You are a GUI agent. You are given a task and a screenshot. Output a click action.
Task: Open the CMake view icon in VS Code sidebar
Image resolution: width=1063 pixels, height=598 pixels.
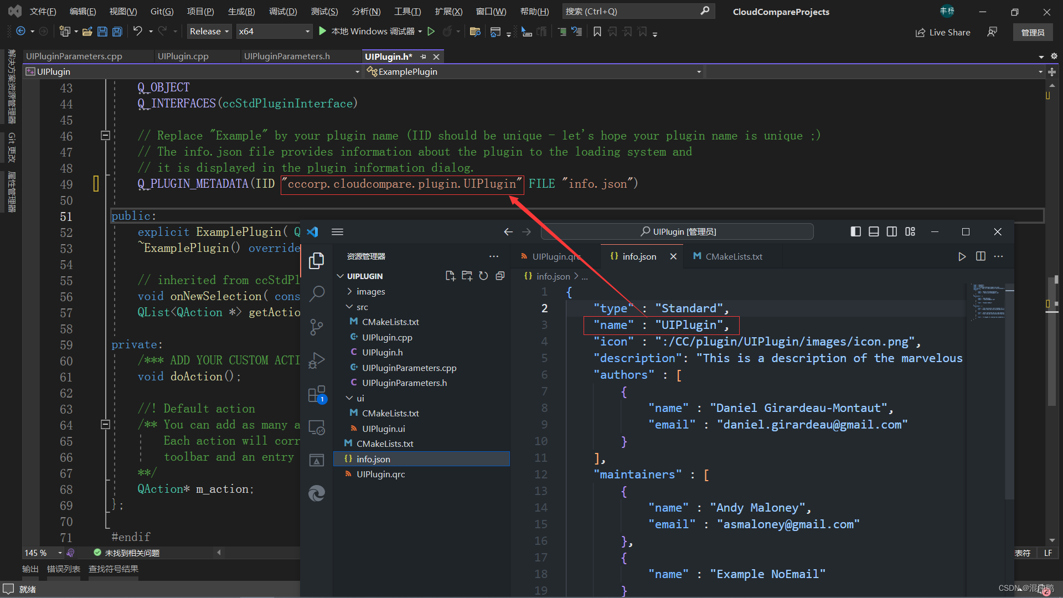[316, 460]
